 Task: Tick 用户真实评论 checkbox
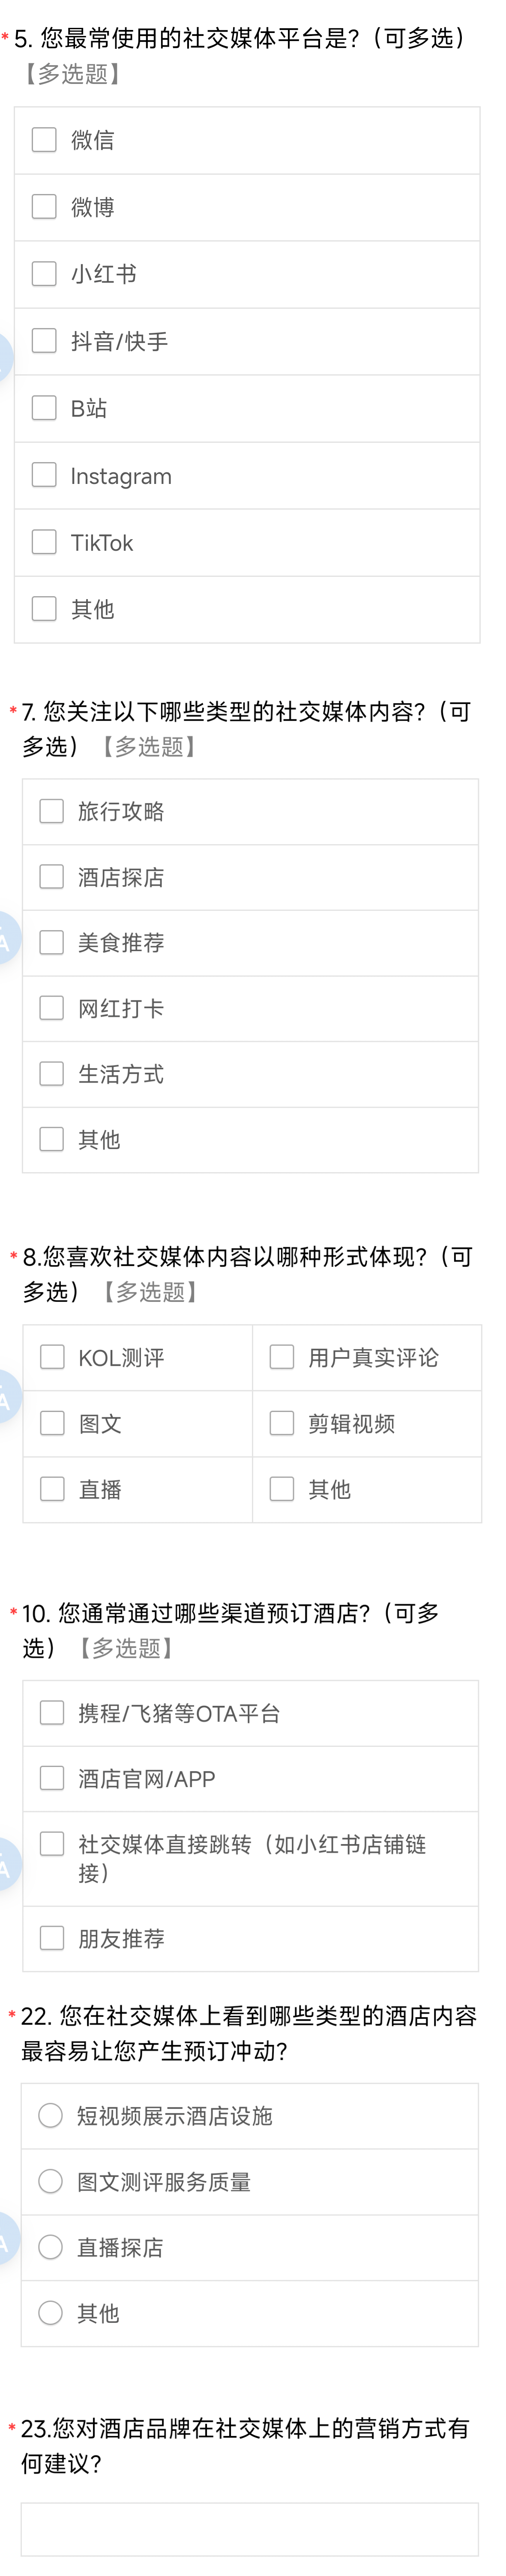[x=282, y=1357]
